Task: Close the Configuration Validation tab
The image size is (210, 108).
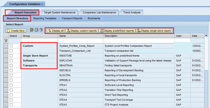Action: pos(42,4)
